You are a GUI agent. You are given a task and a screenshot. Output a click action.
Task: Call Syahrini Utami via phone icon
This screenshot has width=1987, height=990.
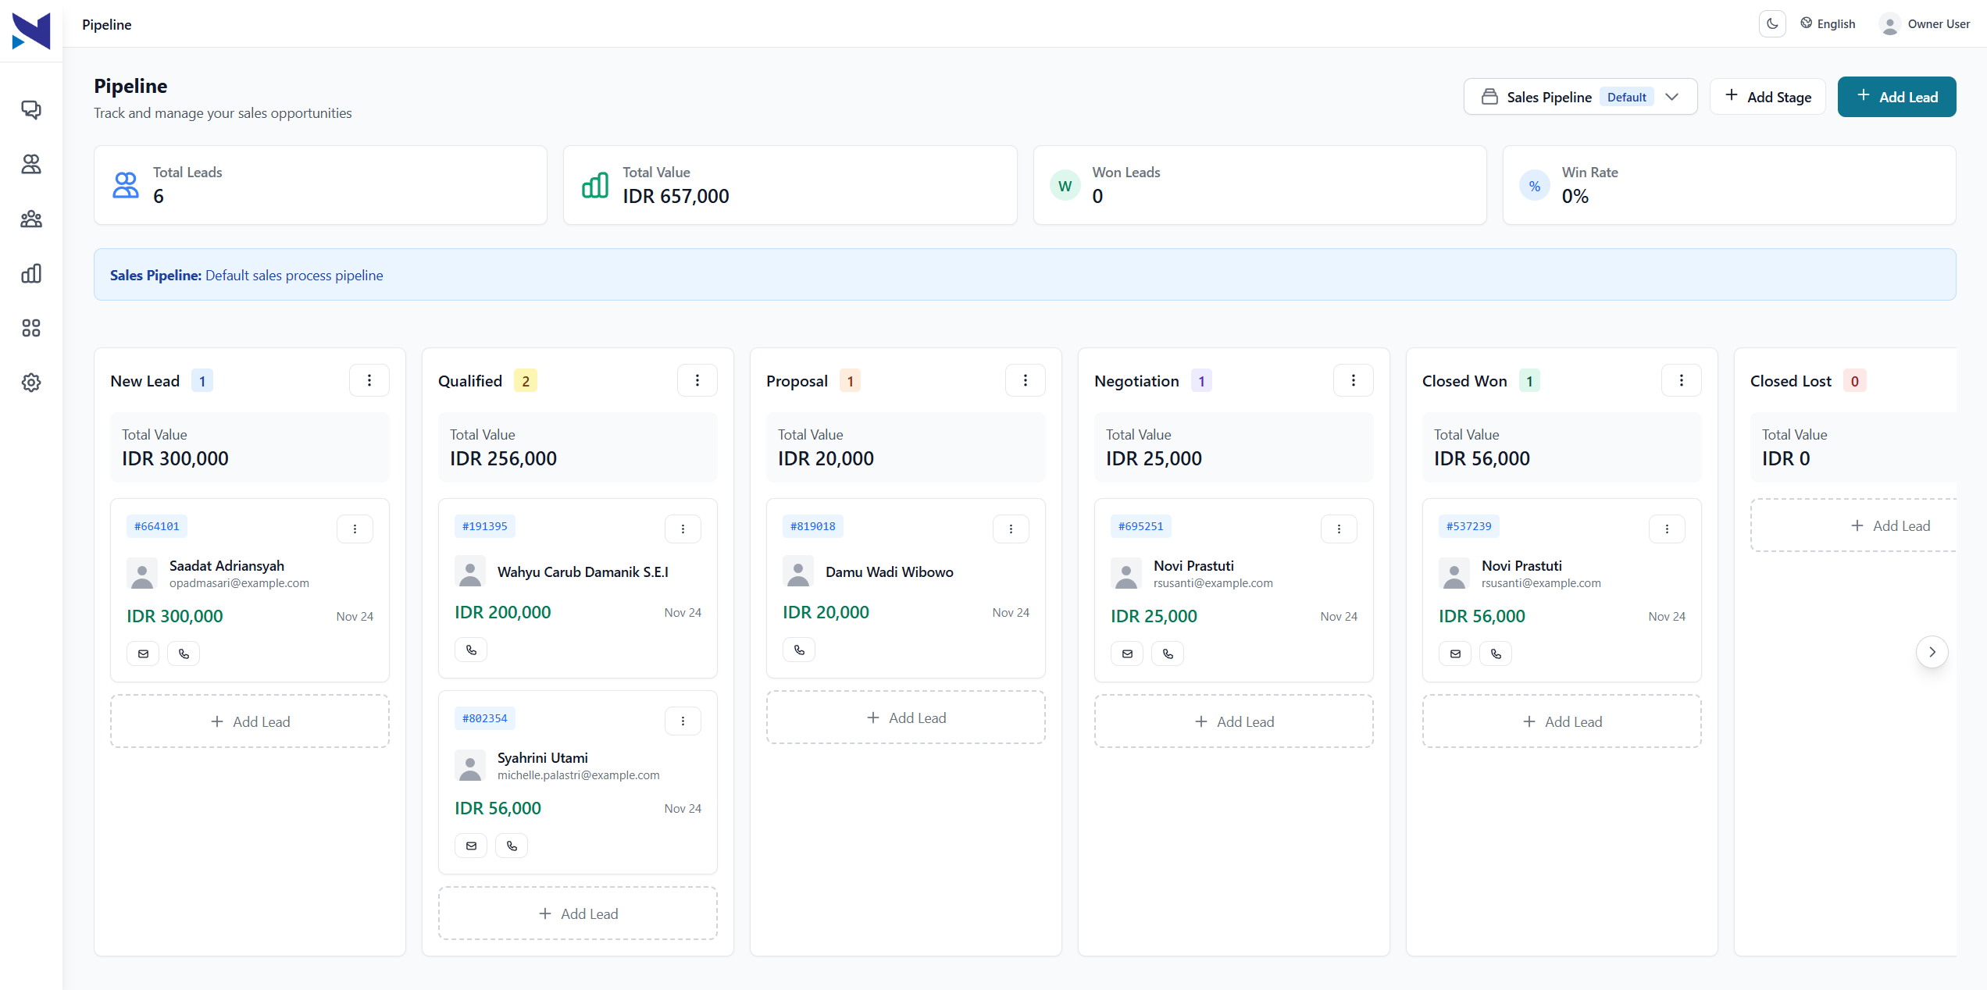[x=512, y=846]
